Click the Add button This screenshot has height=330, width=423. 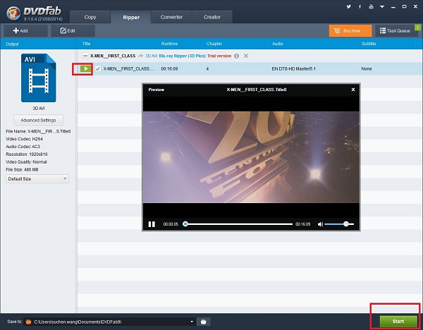25,31
